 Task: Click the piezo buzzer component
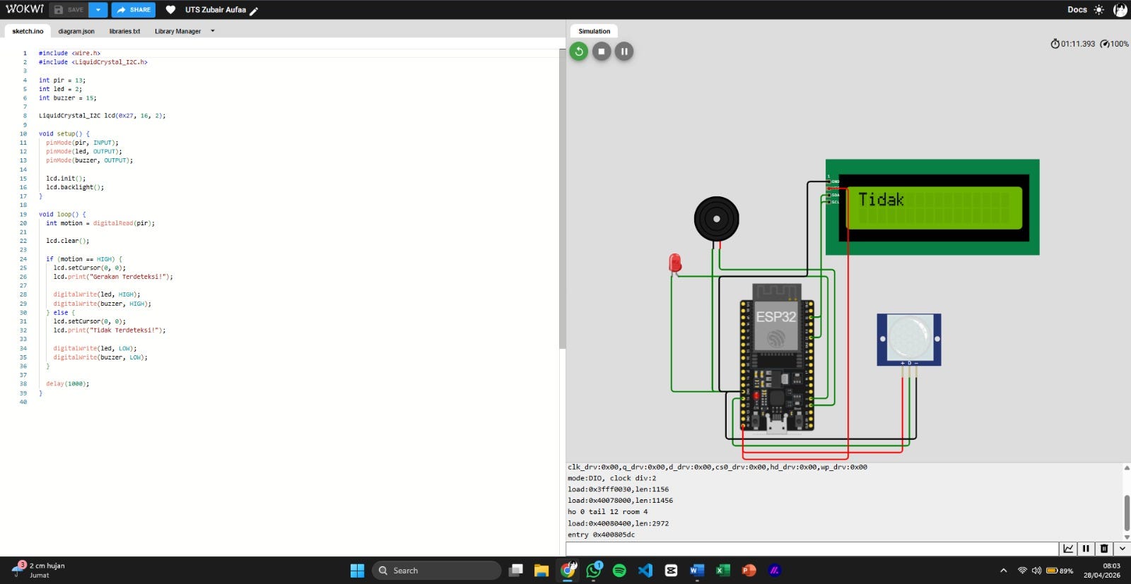click(x=716, y=219)
